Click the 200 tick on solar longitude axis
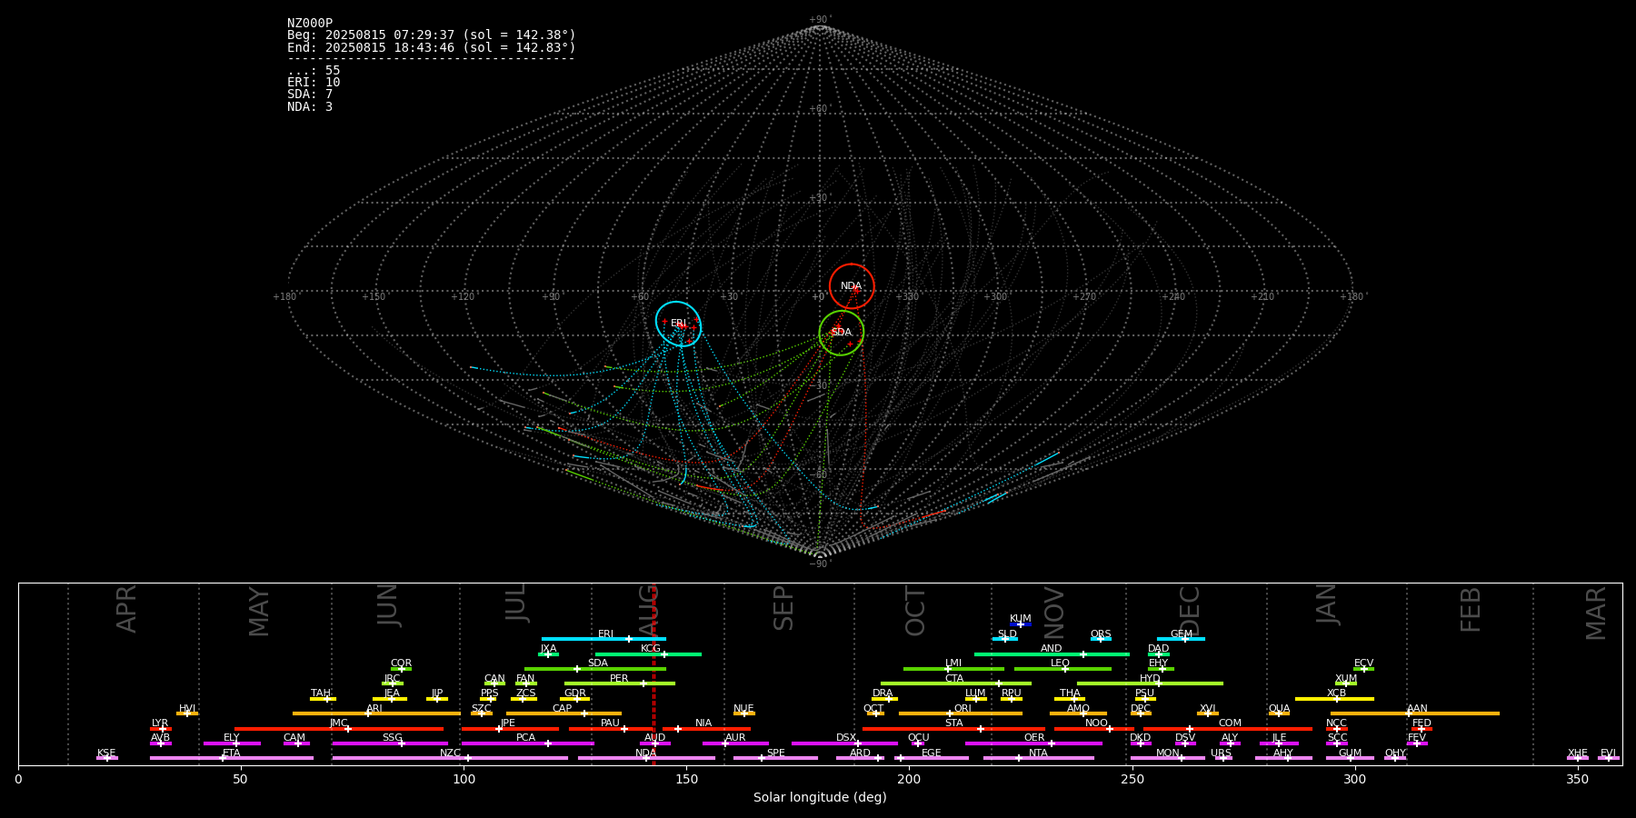1636x818 pixels. coord(909,779)
